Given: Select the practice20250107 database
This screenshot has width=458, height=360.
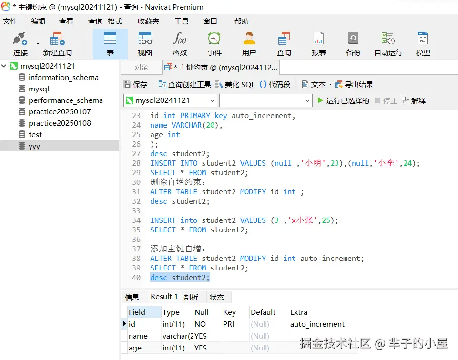Looking at the screenshot, I should [60, 111].
